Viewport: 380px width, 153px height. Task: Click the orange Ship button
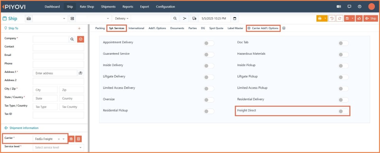[370, 19]
